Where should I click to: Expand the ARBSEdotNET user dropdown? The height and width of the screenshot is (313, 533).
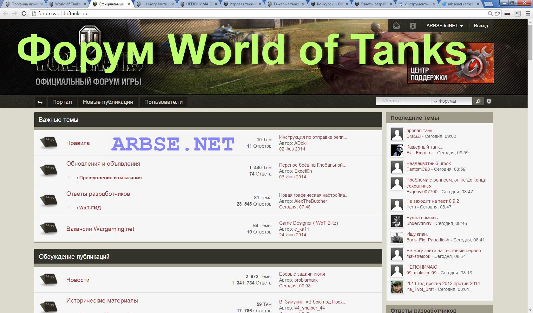444,26
